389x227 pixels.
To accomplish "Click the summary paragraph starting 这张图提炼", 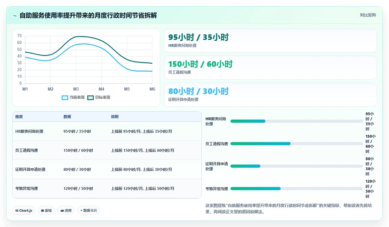I will click(x=288, y=209).
